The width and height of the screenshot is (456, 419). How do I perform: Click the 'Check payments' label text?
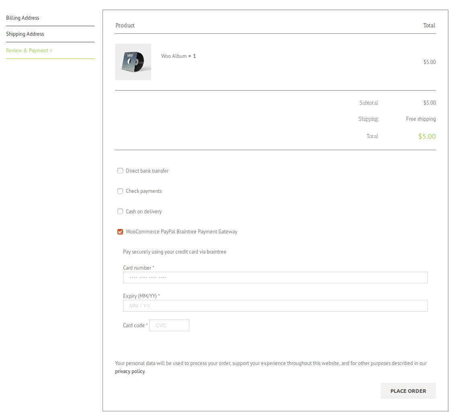[144, 191]
